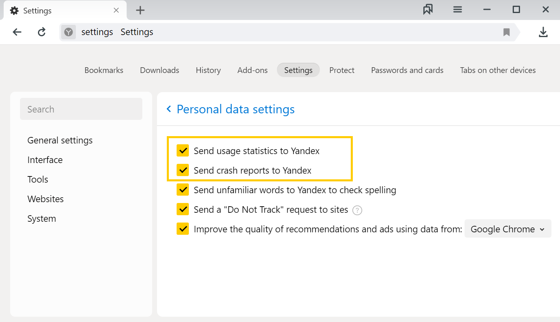Select the Settings tab in the navigation row
This screenshot has height=322, width=560.
click(298, 70)
